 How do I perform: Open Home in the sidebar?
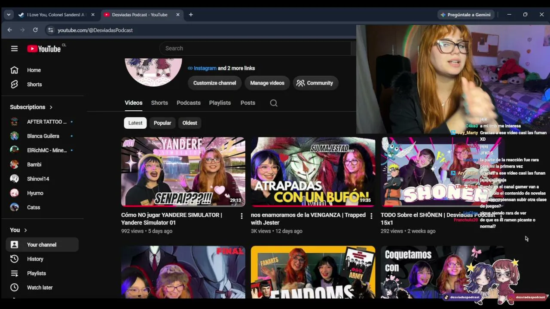click(42, 70)
